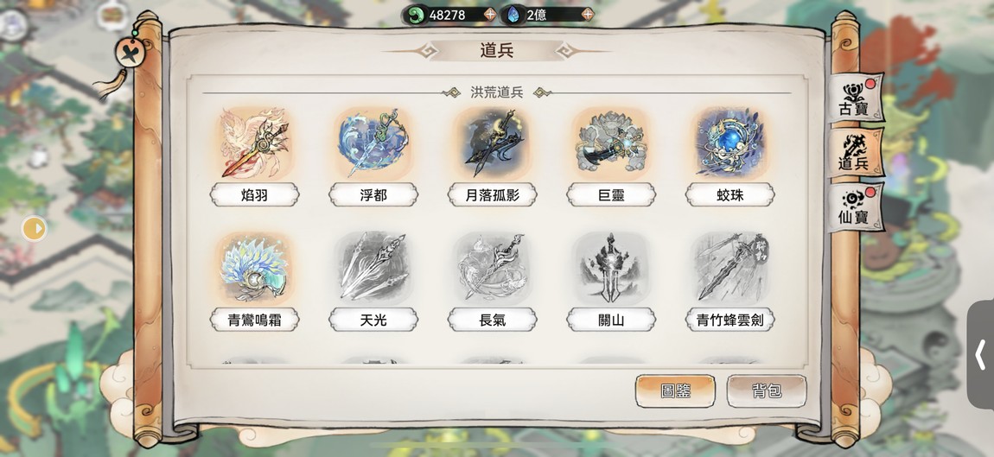This screenshot has width=994, height=457.
Task: Add spirit stones with plus beside 2億
Action: [x=588, y=15]
